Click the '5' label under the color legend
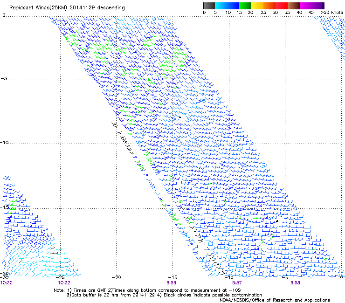This screenshot has width=345, height=303. tap(215, 13)
